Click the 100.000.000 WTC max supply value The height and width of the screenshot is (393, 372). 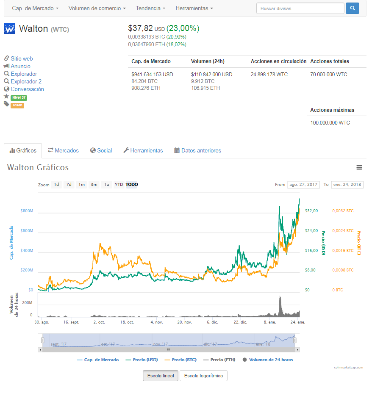click(x=330, y=123)
